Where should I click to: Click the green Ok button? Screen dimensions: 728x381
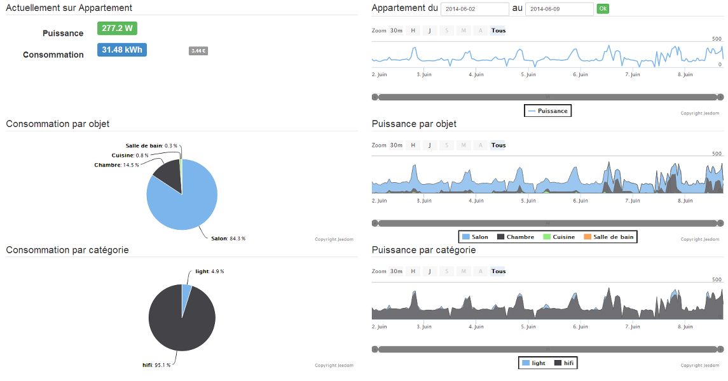603,9
